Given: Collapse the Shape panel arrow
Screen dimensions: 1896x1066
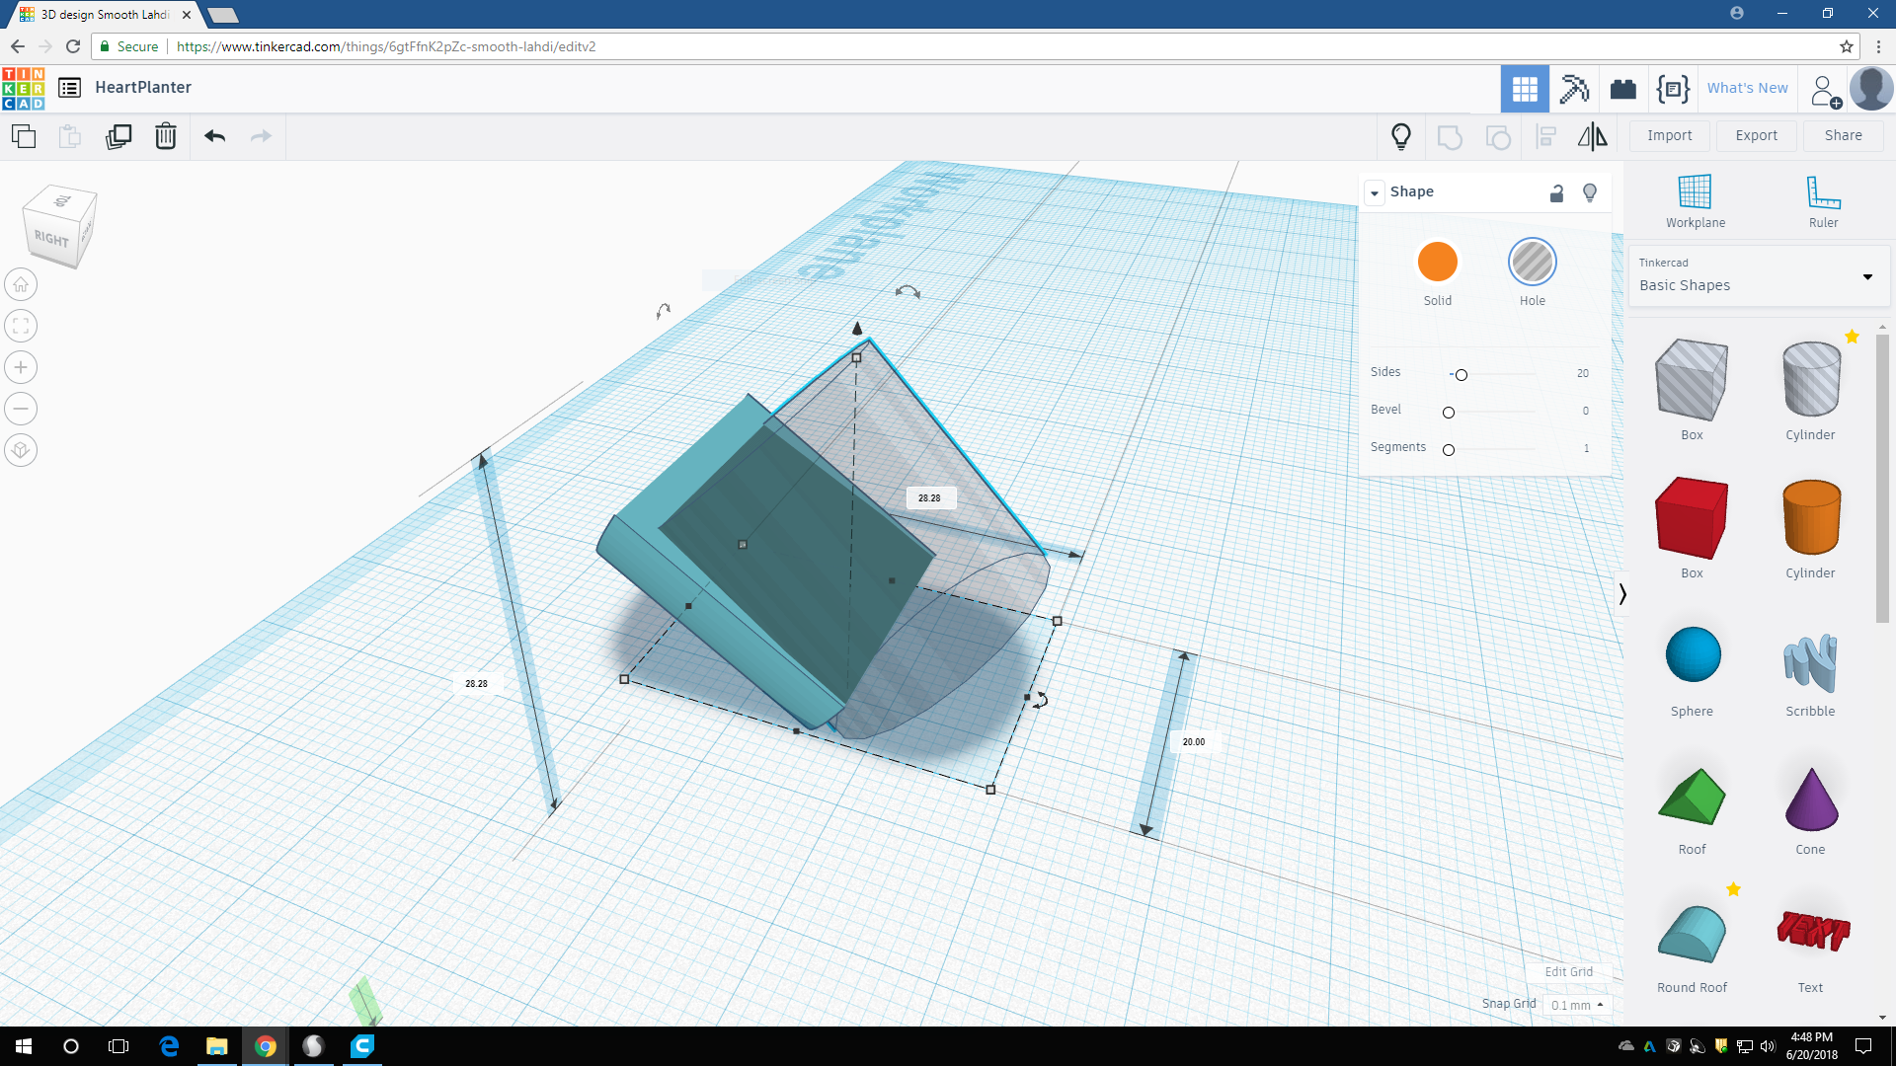Looking at the screenshot, I should coord(1375,192).
